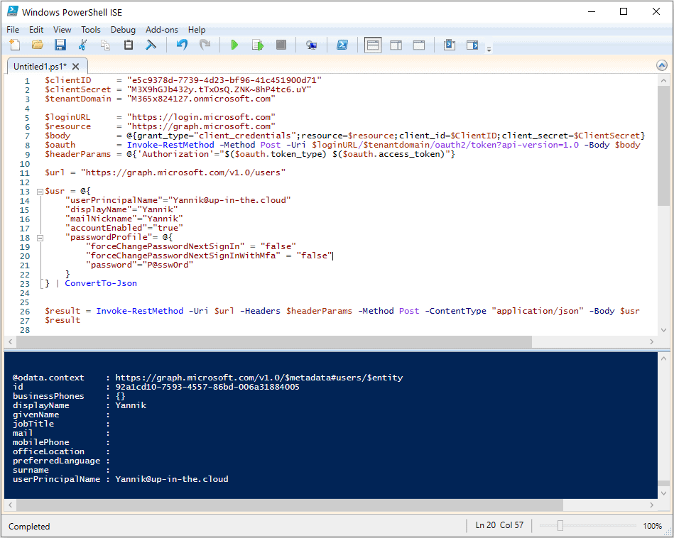Viewport: 674px width, 538px height.
Task: Undo the last edit with the Undo arrow
Action: [182, 45]
